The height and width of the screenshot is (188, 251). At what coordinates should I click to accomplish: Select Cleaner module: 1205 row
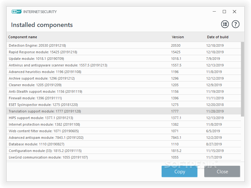pyautogui.click(x=124, y=85)
